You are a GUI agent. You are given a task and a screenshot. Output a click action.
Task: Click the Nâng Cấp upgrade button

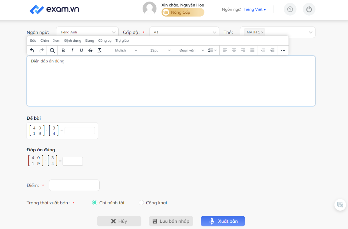(x=183, y=12)
